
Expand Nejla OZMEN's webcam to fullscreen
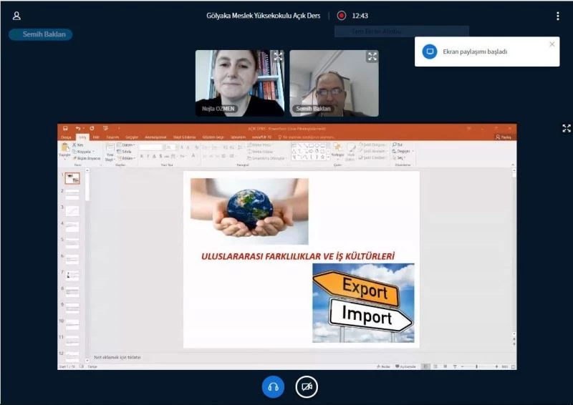[x=278, y=56]
